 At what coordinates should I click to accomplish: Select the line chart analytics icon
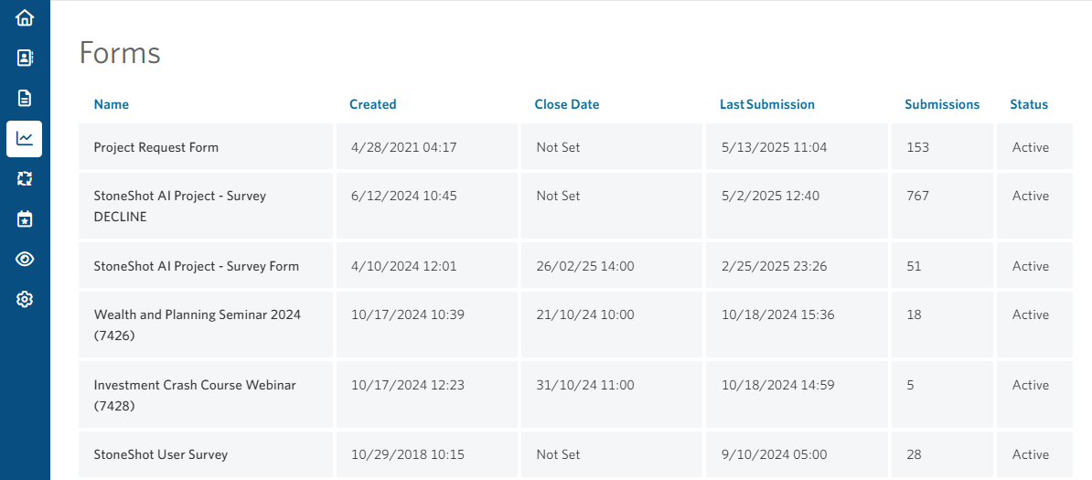click(25, 139)
